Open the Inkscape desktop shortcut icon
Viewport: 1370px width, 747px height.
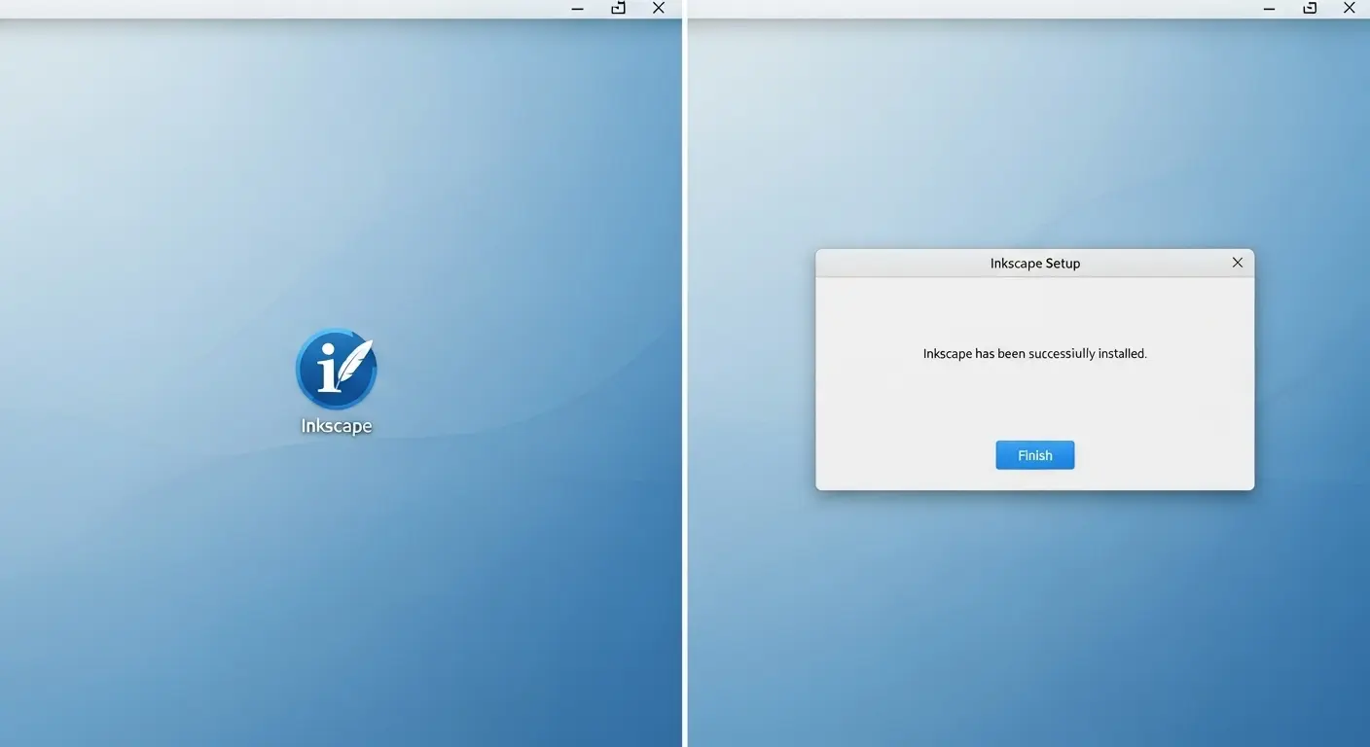pyautogui.click(x=336, y=370)
